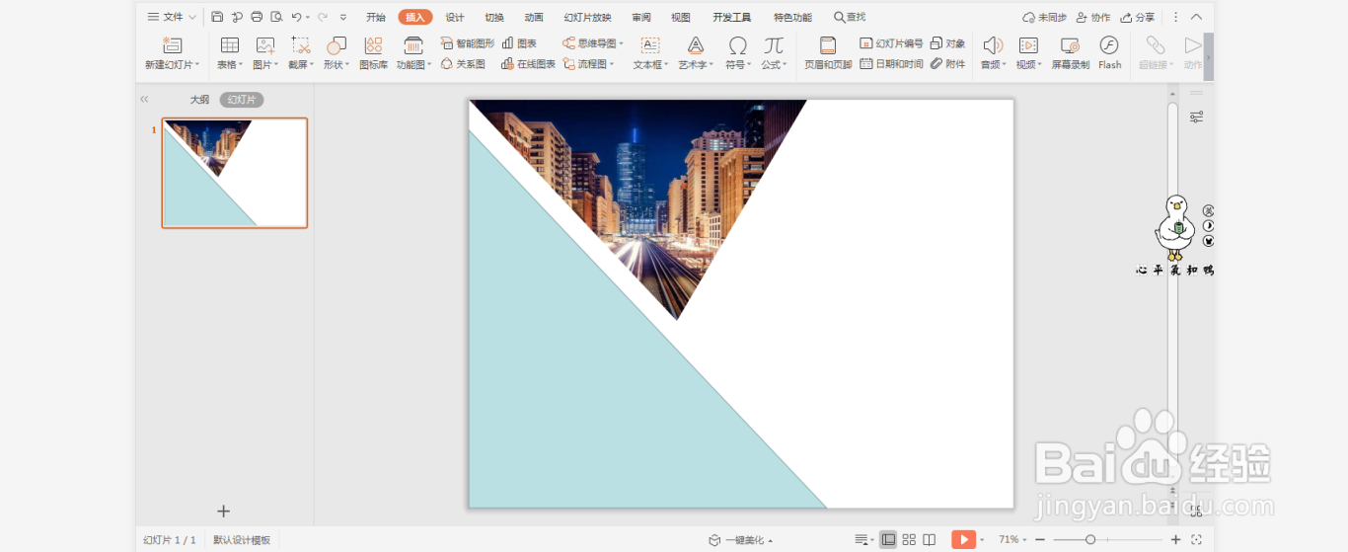Insert video (视频)

(1028, 53)
